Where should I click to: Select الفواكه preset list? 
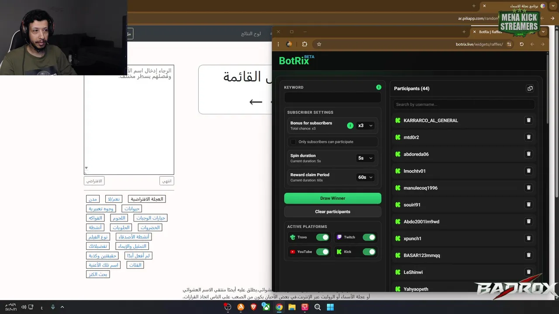95,218
